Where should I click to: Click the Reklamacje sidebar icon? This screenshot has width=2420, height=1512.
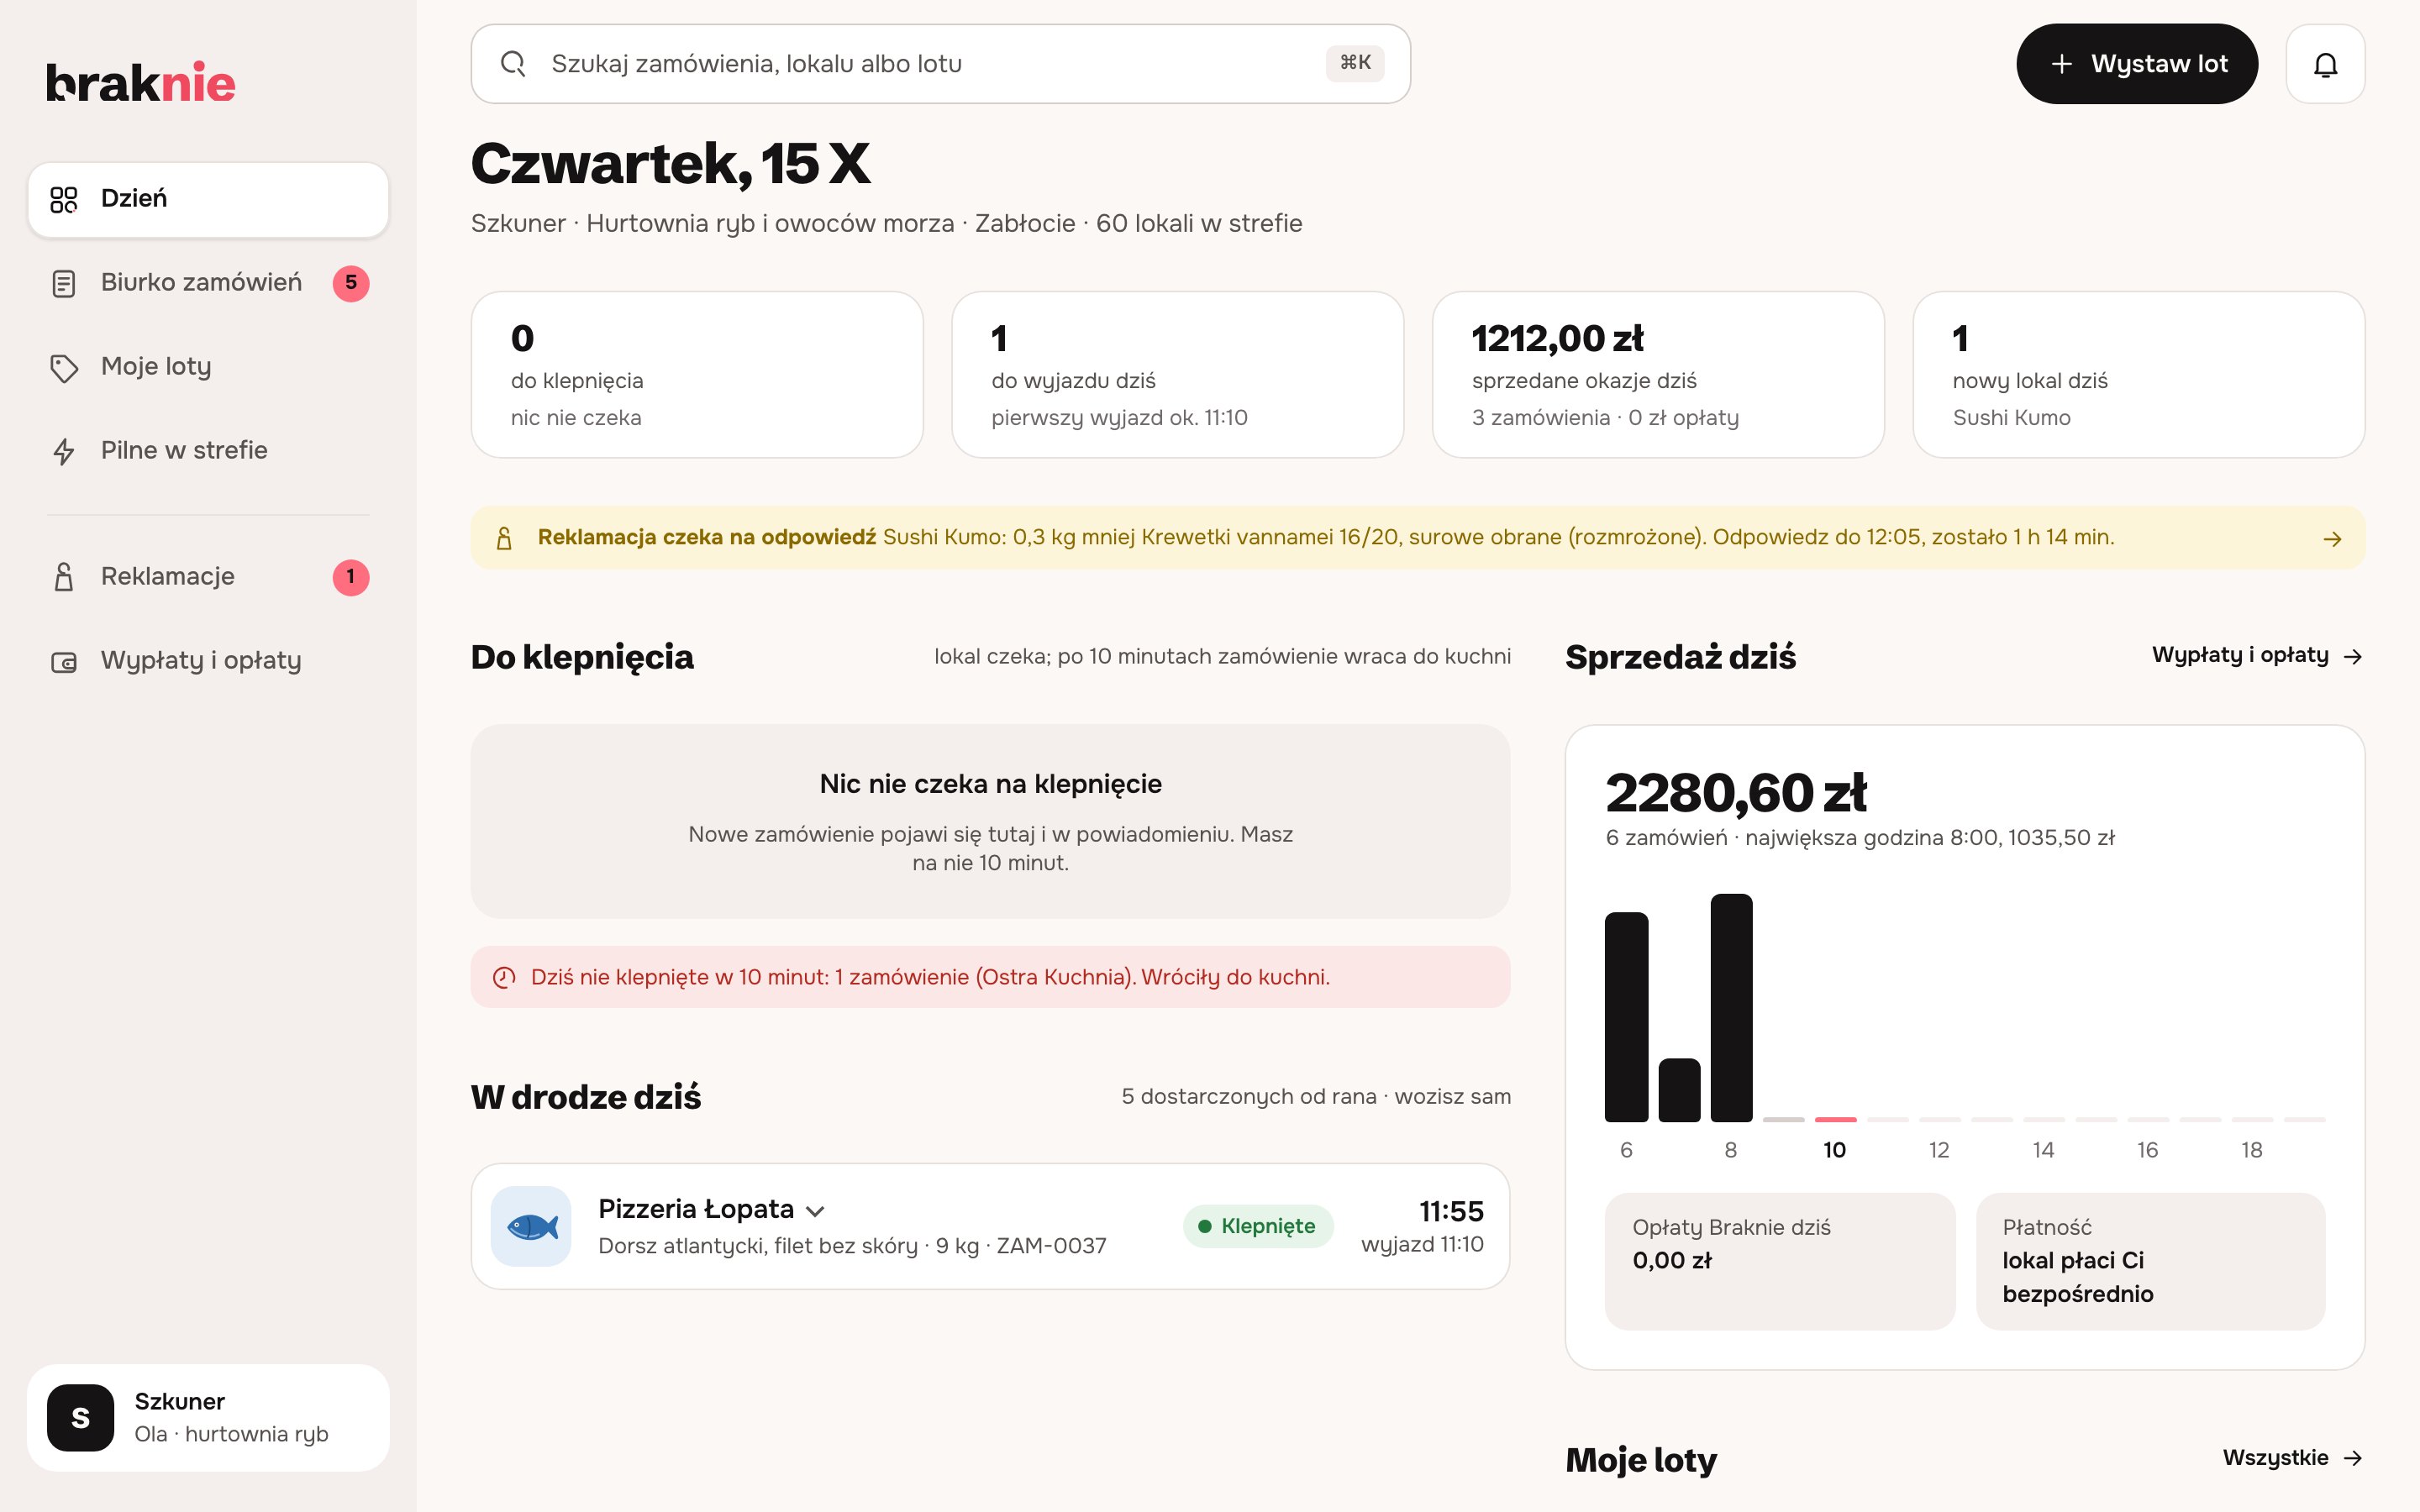click(x=64, y=577)
